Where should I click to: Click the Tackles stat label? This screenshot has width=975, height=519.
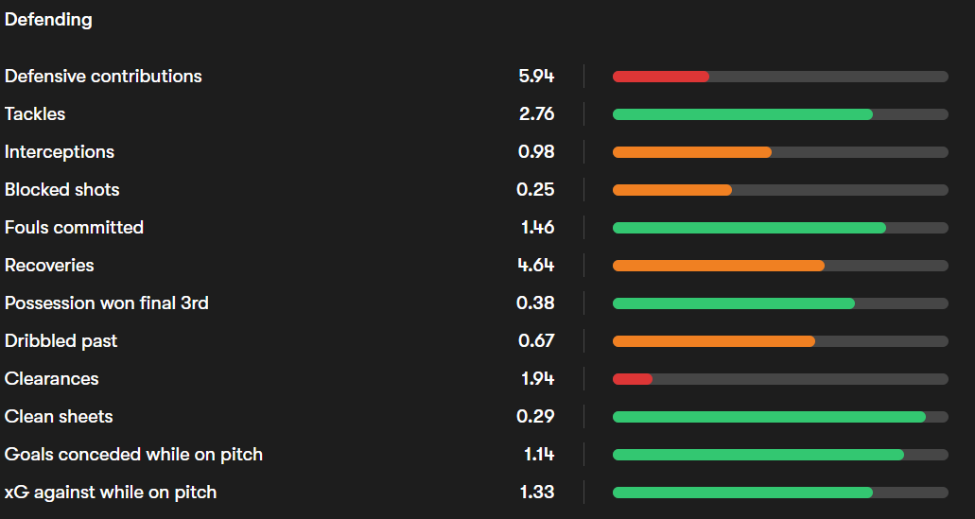click(x=35, y=113)
